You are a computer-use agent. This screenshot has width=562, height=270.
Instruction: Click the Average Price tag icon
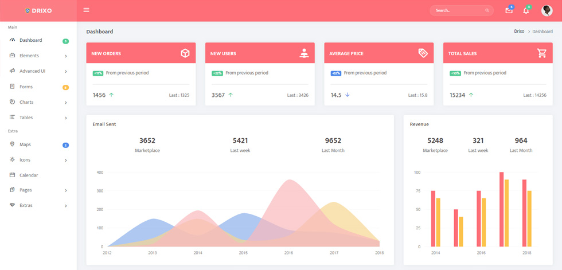click(423, 53)
